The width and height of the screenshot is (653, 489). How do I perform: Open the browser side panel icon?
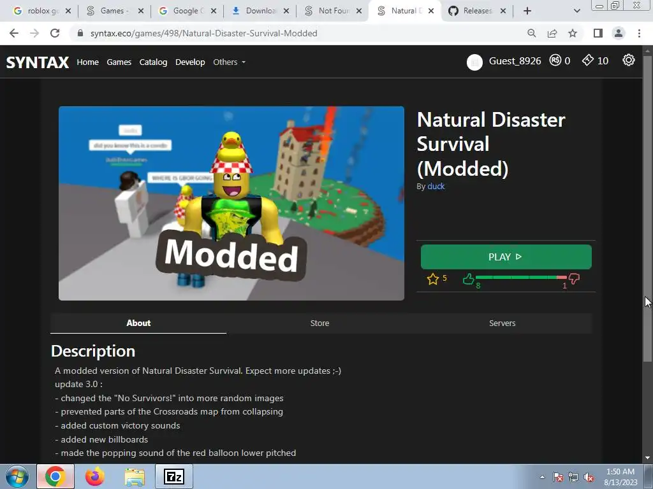point(598,33)
